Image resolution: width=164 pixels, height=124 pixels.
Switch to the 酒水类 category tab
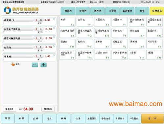[98, 11]
